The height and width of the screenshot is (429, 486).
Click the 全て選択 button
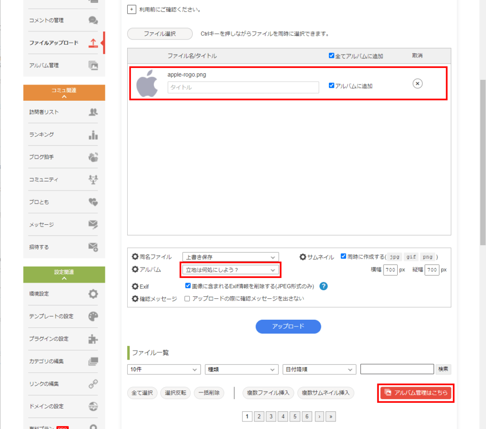point(142,393)
